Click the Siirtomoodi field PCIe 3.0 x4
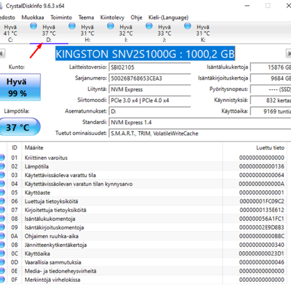291x291 pixels. (x=150, y=100)
